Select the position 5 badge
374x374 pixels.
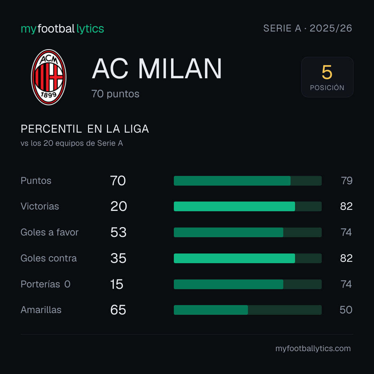pos(327,77)
